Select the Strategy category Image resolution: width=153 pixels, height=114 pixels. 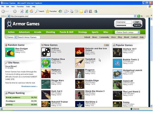tap(83, 32)
